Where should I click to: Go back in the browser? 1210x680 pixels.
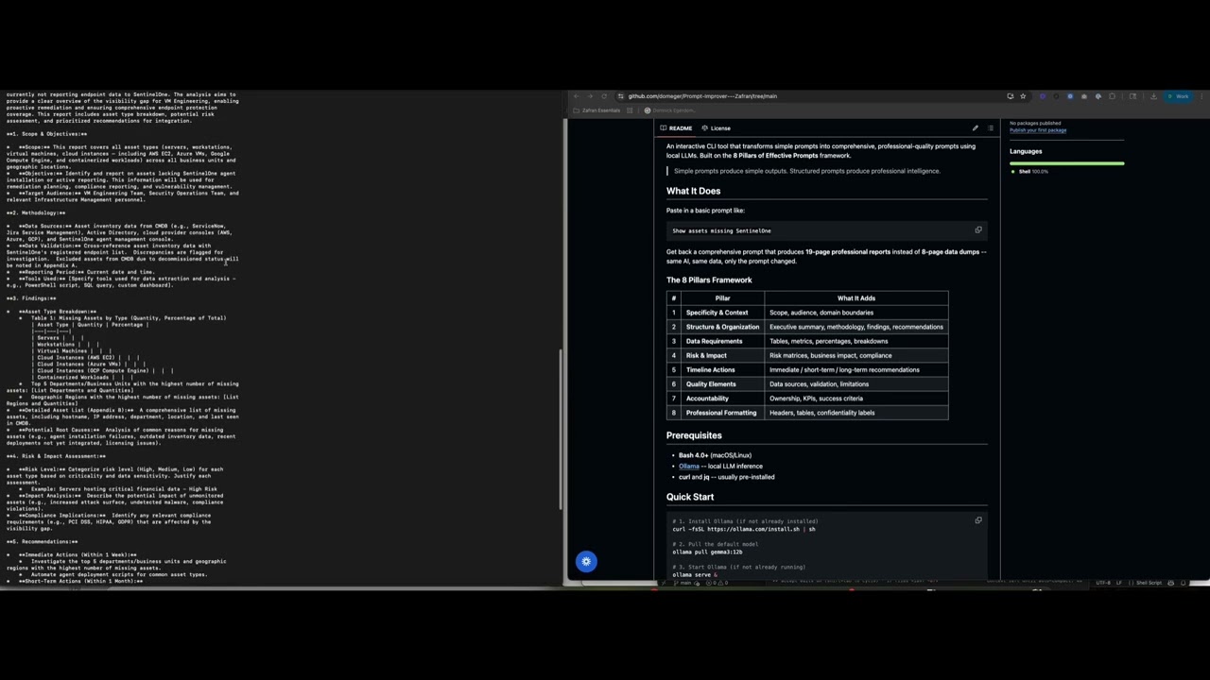(577, 95)
